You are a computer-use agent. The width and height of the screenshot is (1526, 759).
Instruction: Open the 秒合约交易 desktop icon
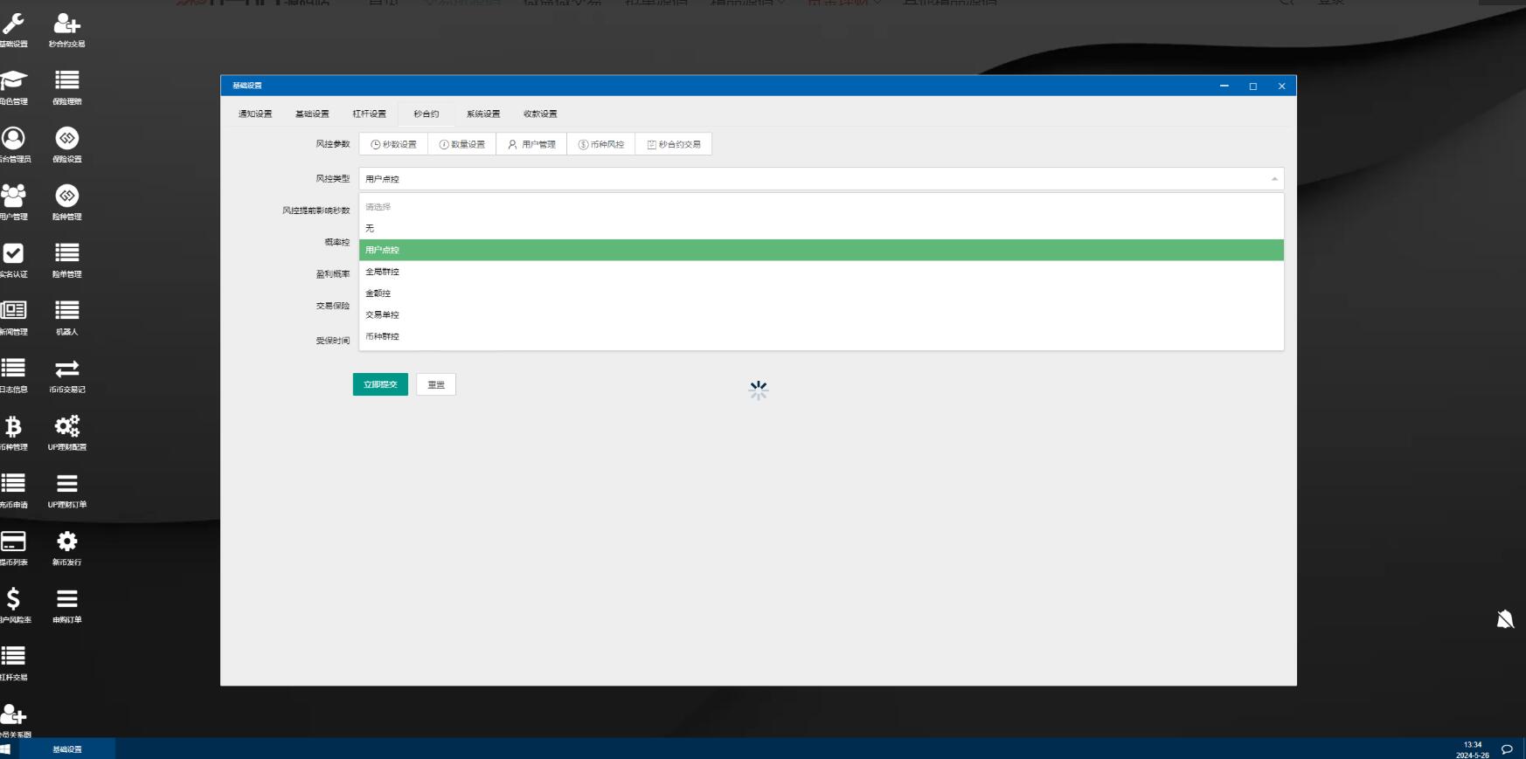66,28
